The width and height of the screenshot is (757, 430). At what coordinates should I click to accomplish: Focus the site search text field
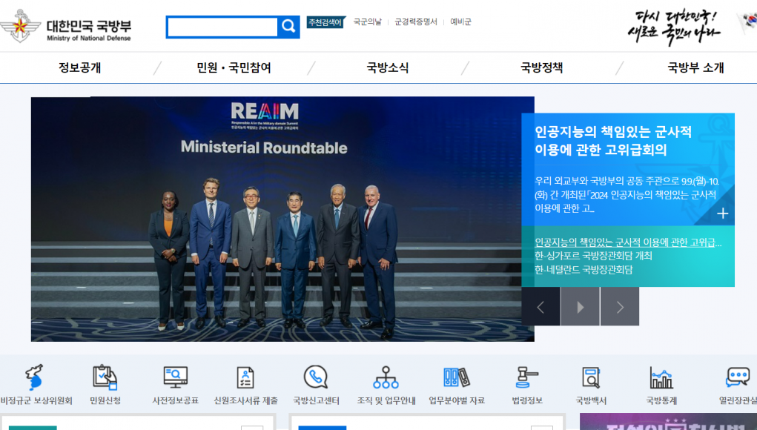pos(222,27)
